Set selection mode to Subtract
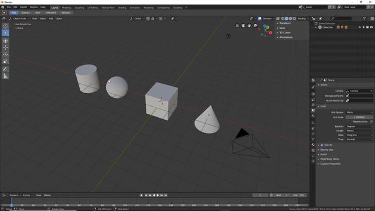375x211 pixels. [x=25, y=13]
